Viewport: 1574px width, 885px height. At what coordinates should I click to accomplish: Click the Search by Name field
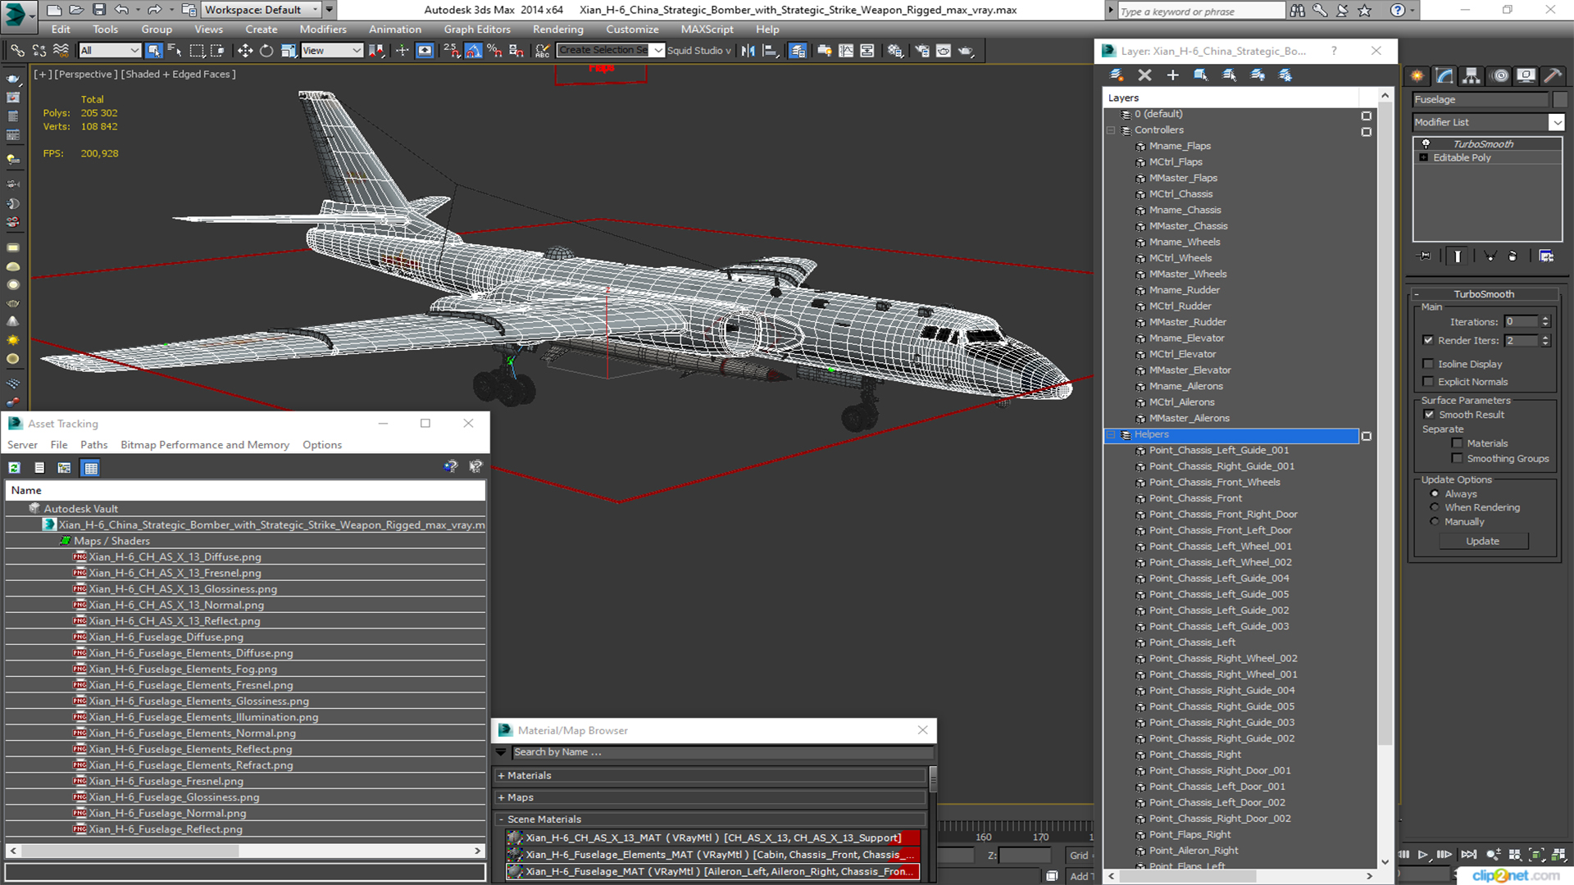pyautogui.click(x=723, y=752)
